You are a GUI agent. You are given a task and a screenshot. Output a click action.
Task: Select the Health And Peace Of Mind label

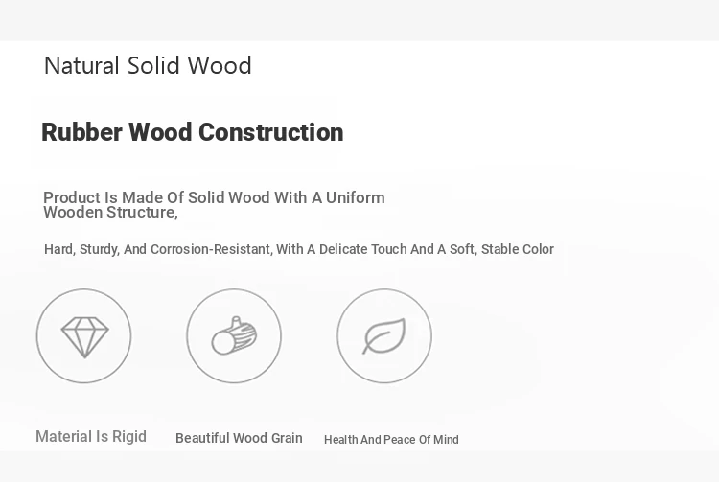391,440
